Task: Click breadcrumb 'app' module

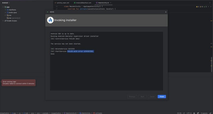Action: coord(14,113)
